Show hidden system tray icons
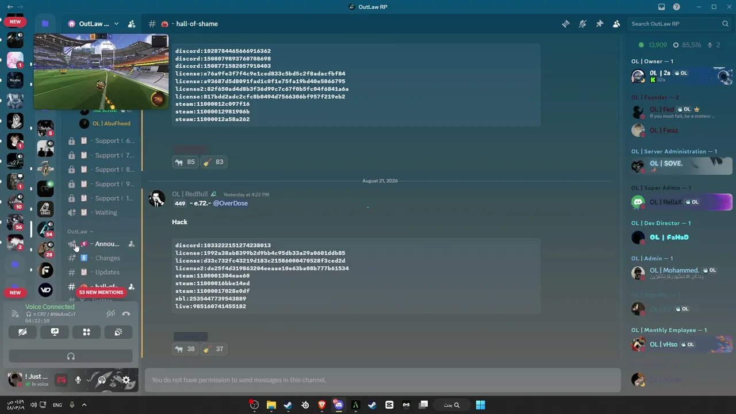The image size is (736, 414). (x=84, y=405)
